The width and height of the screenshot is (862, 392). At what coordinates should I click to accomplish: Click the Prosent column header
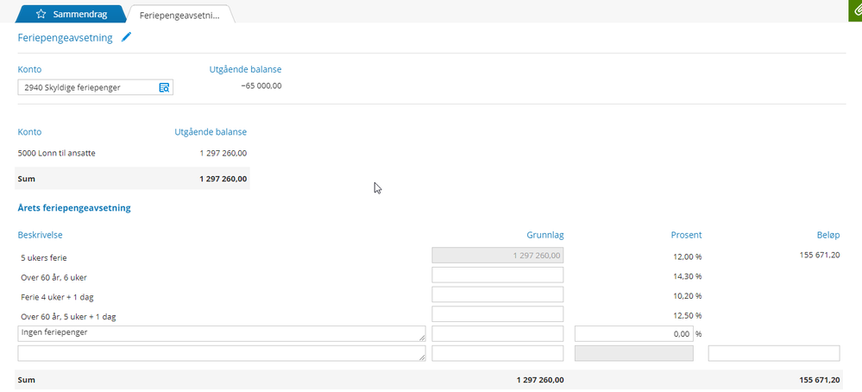click(686, 235)
